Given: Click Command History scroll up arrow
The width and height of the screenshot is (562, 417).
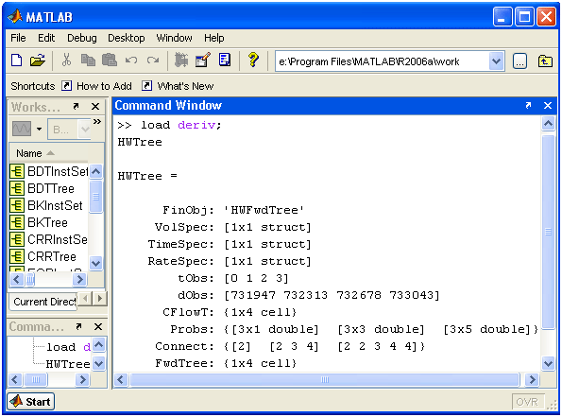Looking at the screenshot, I should [98, 345].
